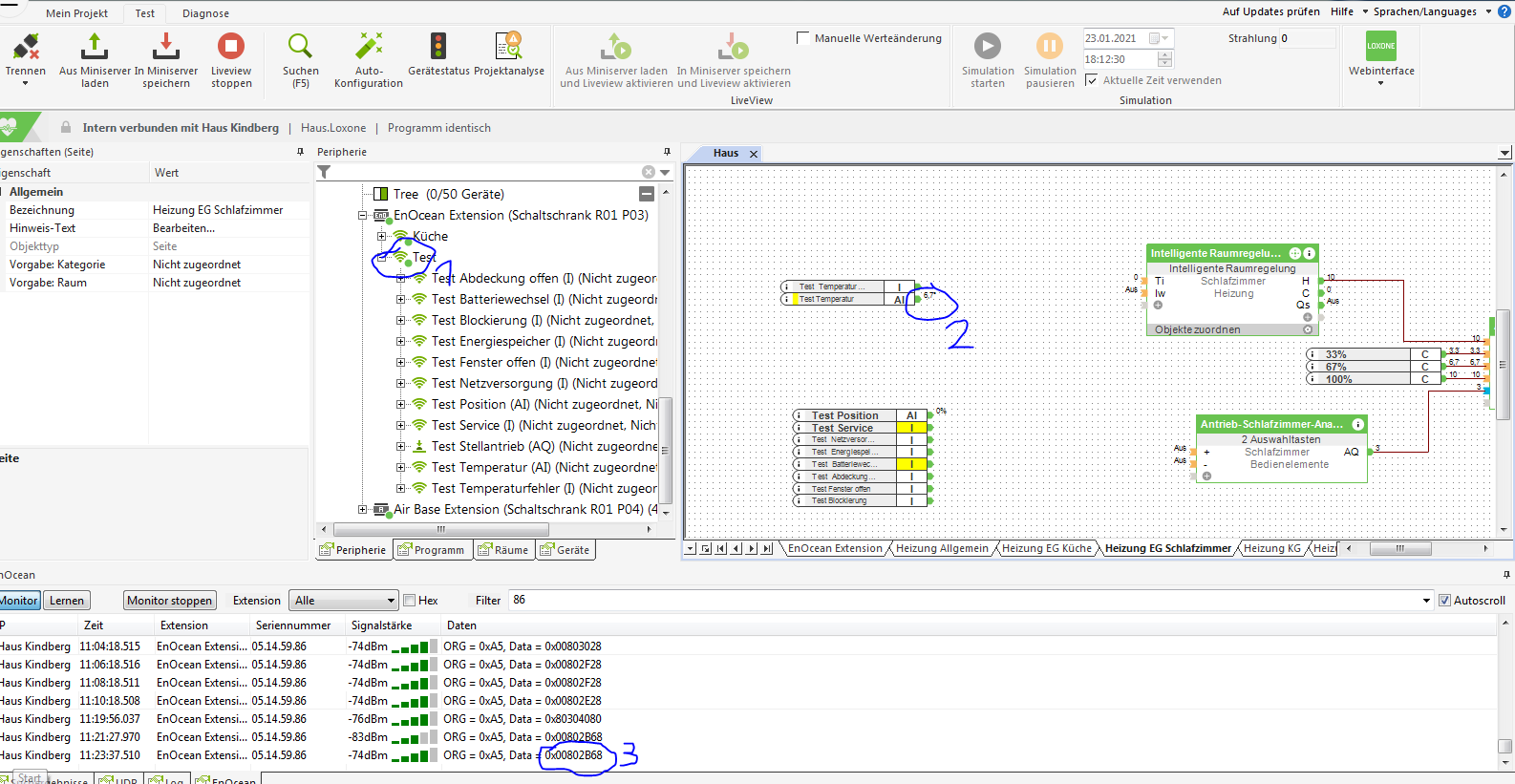Screen dimensions: 1515x784
Task: Toggle Aktuelle Zeit verwenden checkbox
Action: pos(1092,80)
